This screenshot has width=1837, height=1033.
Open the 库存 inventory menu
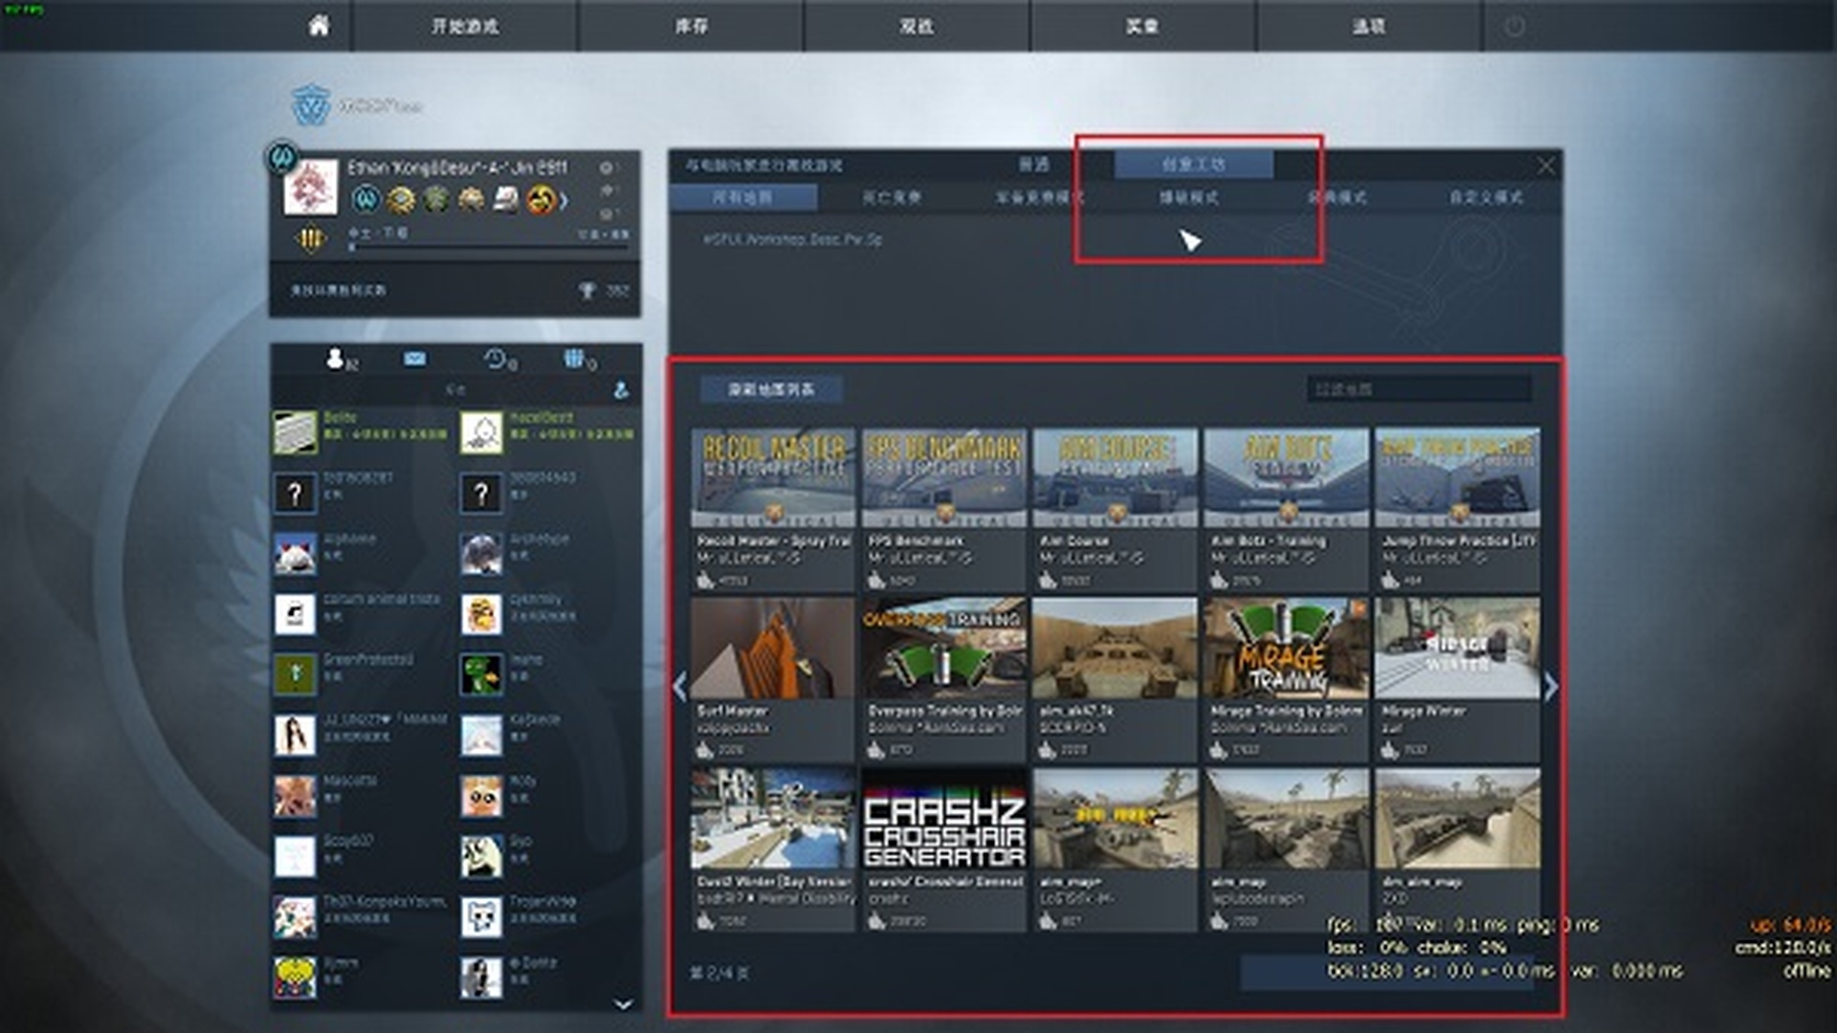tap(691, 26)
